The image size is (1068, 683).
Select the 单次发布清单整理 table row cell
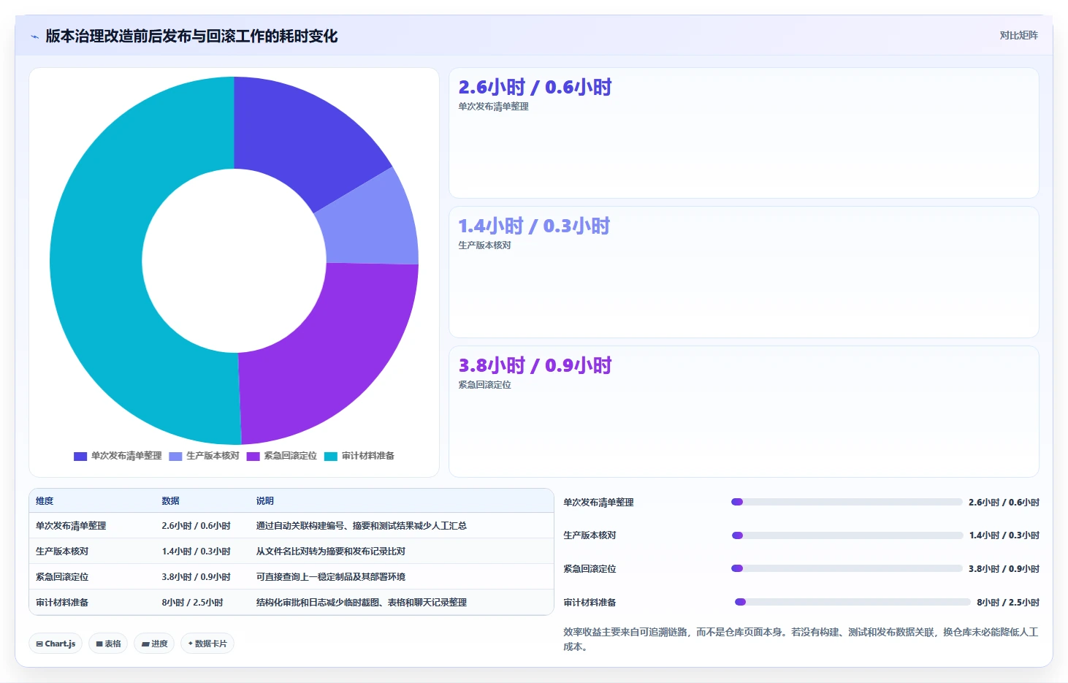[71, 526]
